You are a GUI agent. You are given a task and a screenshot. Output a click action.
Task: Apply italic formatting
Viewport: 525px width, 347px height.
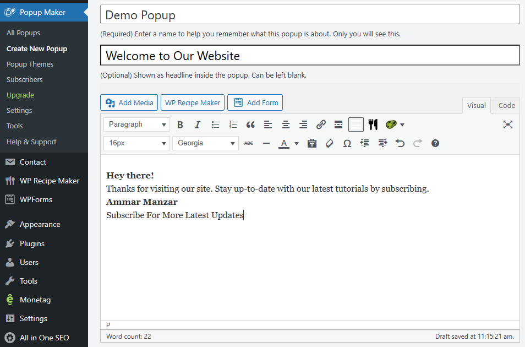[x=198, y=125]
